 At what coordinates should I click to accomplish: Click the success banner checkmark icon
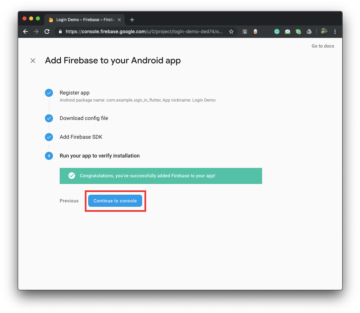click(72, 176)
